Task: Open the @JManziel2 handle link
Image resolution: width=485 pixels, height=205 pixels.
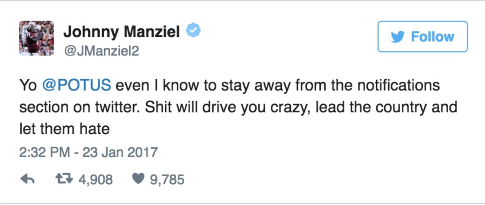Action: pyautogui.click(x=101, y=51)
